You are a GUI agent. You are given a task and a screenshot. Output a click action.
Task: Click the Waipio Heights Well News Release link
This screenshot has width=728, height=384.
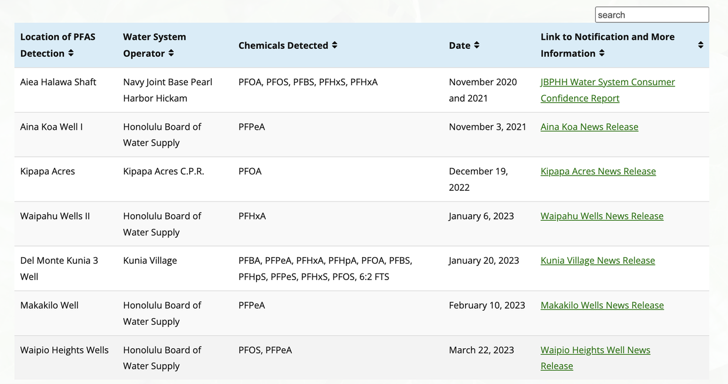coord(595,358)
